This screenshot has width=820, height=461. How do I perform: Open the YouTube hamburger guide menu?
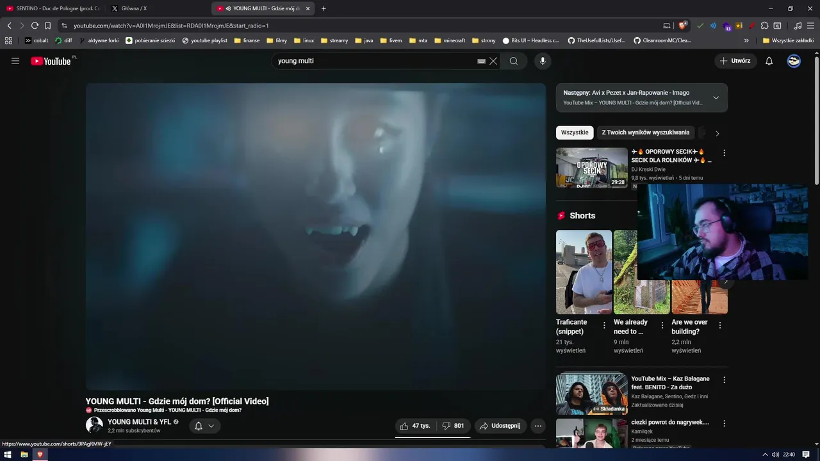point(15,61)
